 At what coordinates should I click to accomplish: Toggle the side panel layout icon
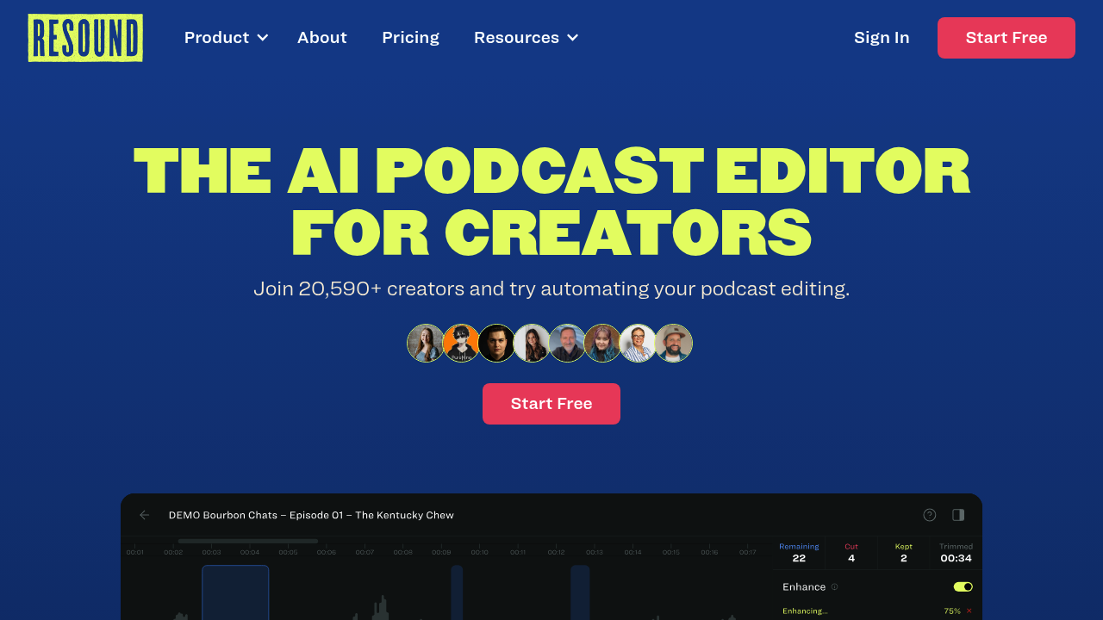pyautogui.click(x=958, y=515)
